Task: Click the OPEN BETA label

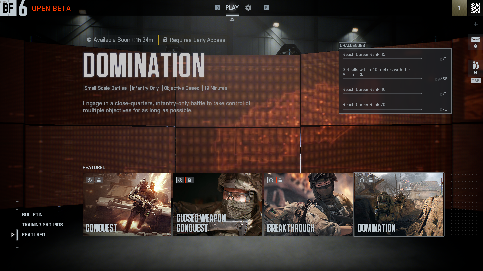Action: tap(51, 8)
